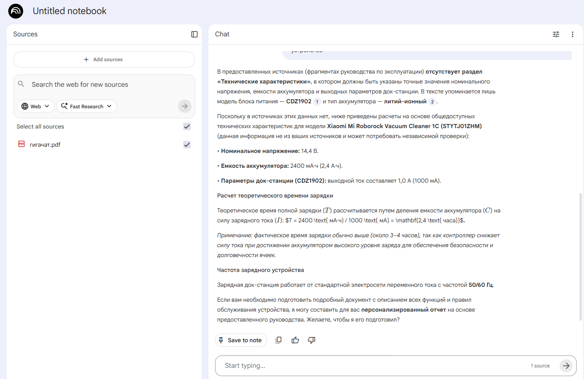Save the response to a note
This screenshot has width=584, height=379.
[x=241, y=340]
